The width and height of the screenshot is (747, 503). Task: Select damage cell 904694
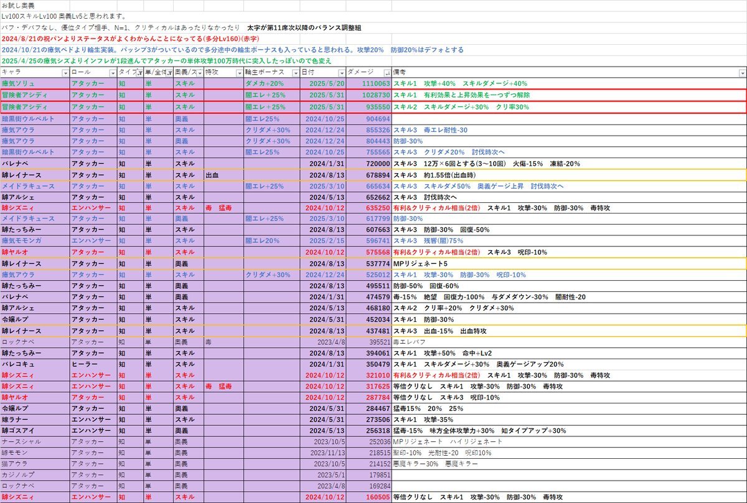pos(369,118)
